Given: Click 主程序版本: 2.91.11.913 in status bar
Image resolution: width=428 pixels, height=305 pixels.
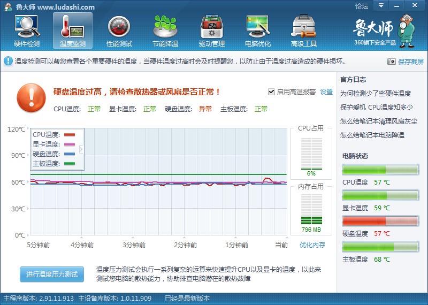Looking at the screenshot, I should pos(38,298).
